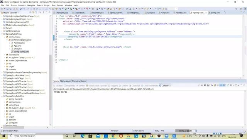Open the Run toolbar dropdown arrow
Screen dimensions: 247x139
pos(68,9)
